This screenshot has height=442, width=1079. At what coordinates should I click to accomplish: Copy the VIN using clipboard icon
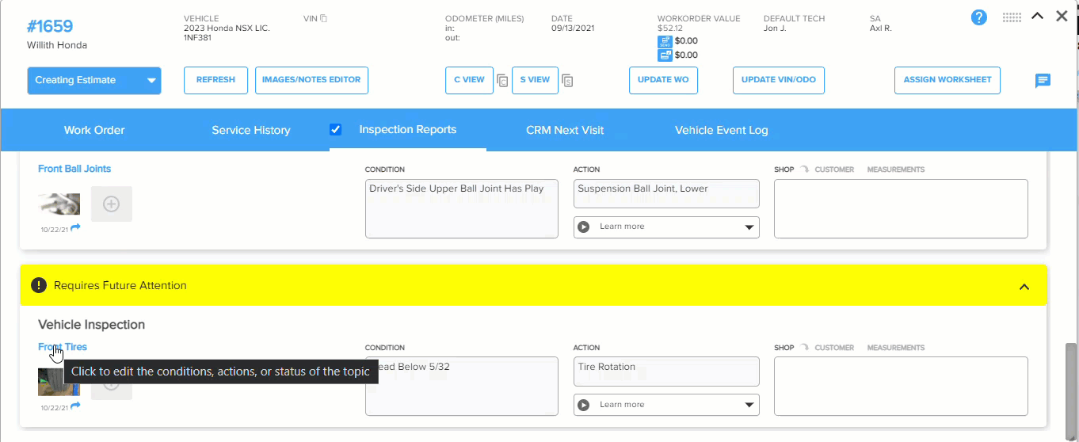point(324,18)
